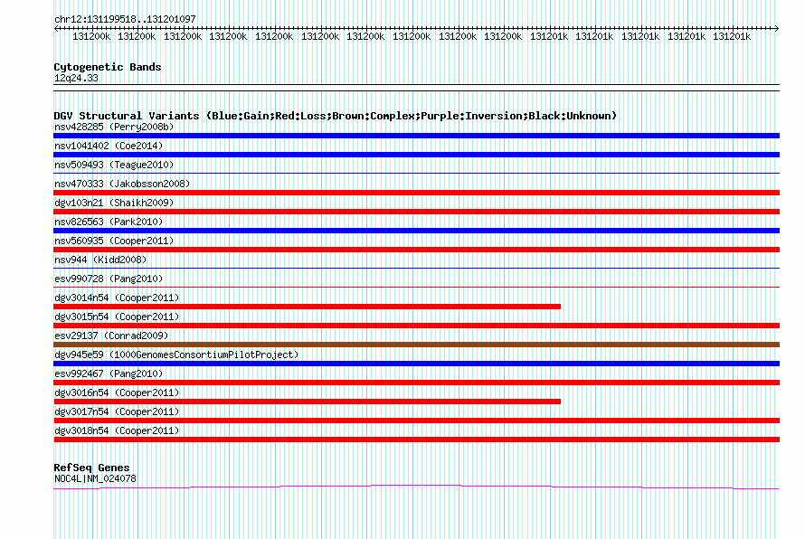Select the shorter red bar for dgv3016n54
Image resolution: width=805 pixels, height=539 pixels.
coord(307,402)
